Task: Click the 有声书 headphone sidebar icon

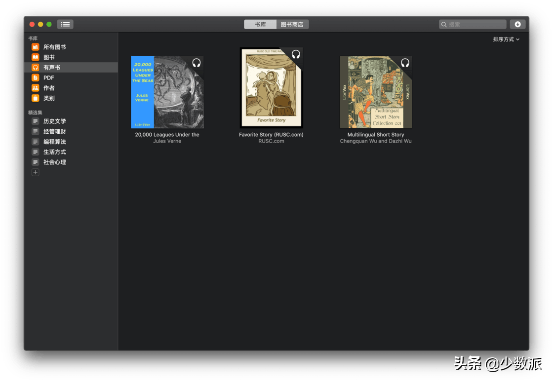Action: [x=35, y=67]
